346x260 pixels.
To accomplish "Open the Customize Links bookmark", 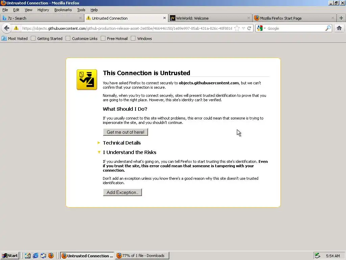I will 81,39.
